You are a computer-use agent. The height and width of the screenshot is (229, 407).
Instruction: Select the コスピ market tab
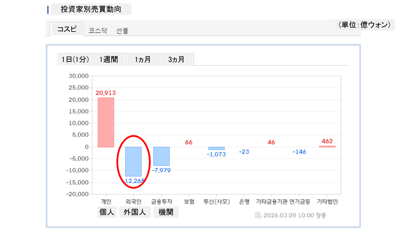67,29
